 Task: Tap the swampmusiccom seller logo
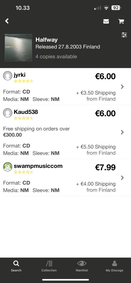pos(8,167)
